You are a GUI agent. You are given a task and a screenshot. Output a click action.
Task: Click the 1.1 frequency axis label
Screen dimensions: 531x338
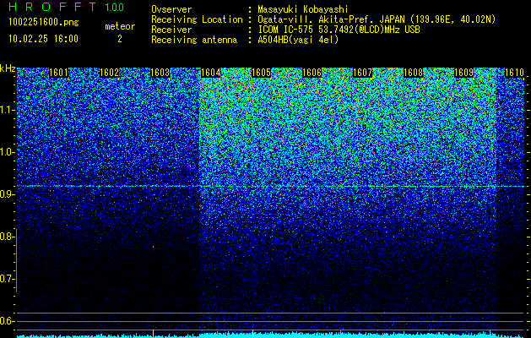[7, 110]
